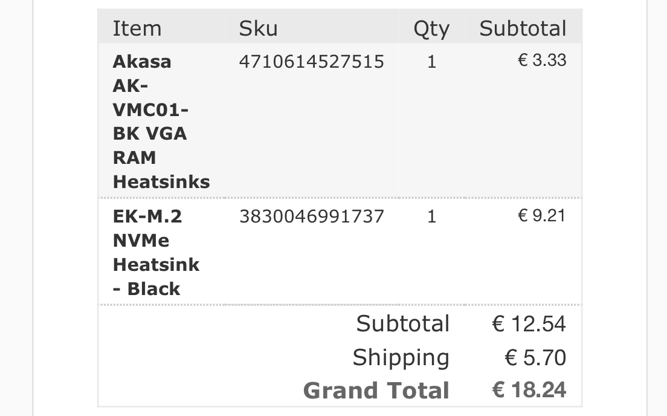667x416 pixels.
Task: Click the Subtotal label in totals
Action: (x=403, y=323)
